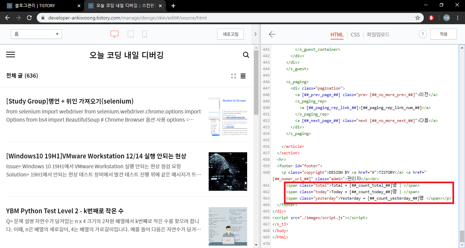Image resolution: width=465 pixels, height=248 pixels.
Task: Click the blog title 오늘 코딩 내일 디버깅
Action: [x=127, y=55]
